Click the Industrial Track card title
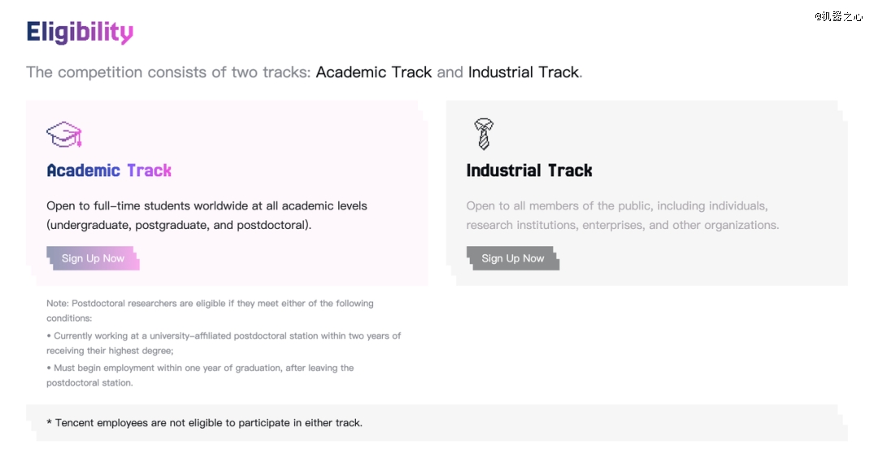Viewport: 878px width, 458px height. pyautogui.click(x=529, y=171)
